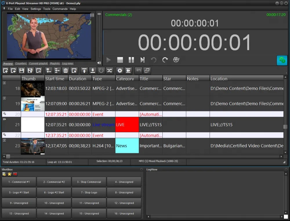Click the star icon in the ShotBox toolbar

click(x=9, y=174)
